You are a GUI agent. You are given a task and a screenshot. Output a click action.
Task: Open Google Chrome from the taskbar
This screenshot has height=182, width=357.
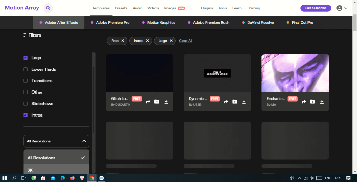(x=92, y=178)
